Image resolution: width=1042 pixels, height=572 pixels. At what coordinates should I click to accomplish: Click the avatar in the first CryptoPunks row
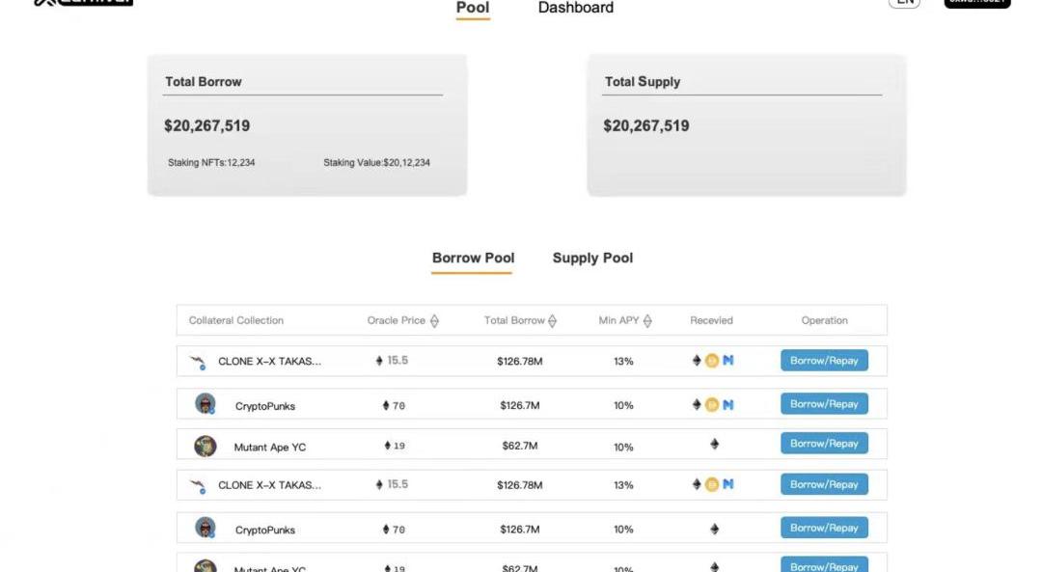pyautogui.click(x=206, y=404)
